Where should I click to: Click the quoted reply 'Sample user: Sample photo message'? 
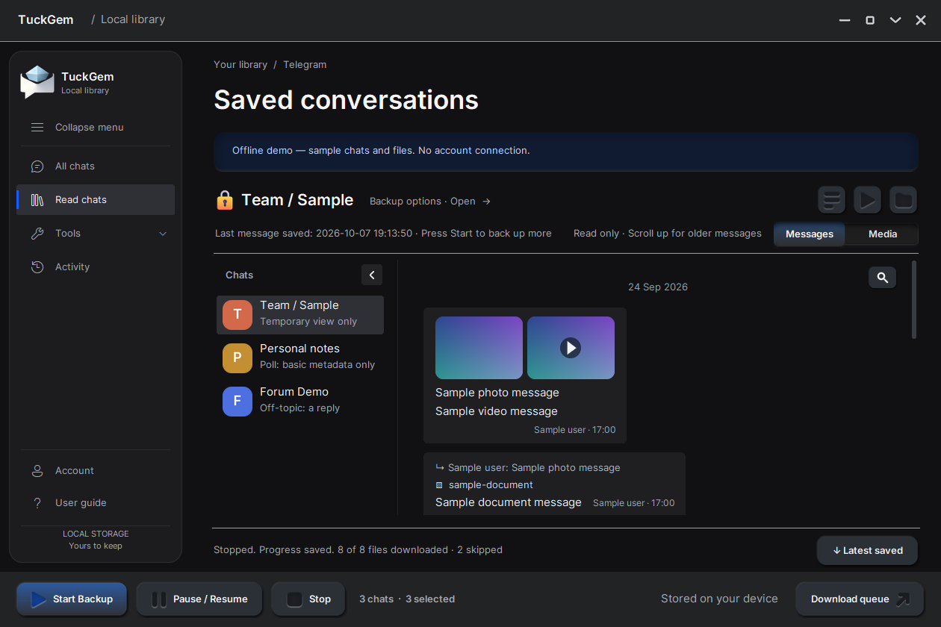pos(534,468)
